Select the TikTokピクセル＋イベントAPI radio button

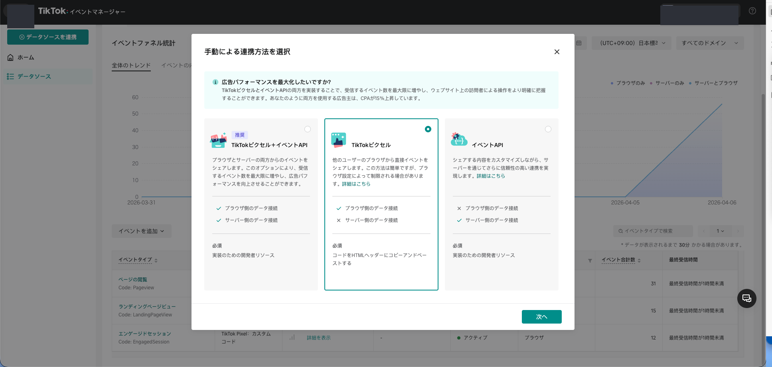(x=308, y=129)
